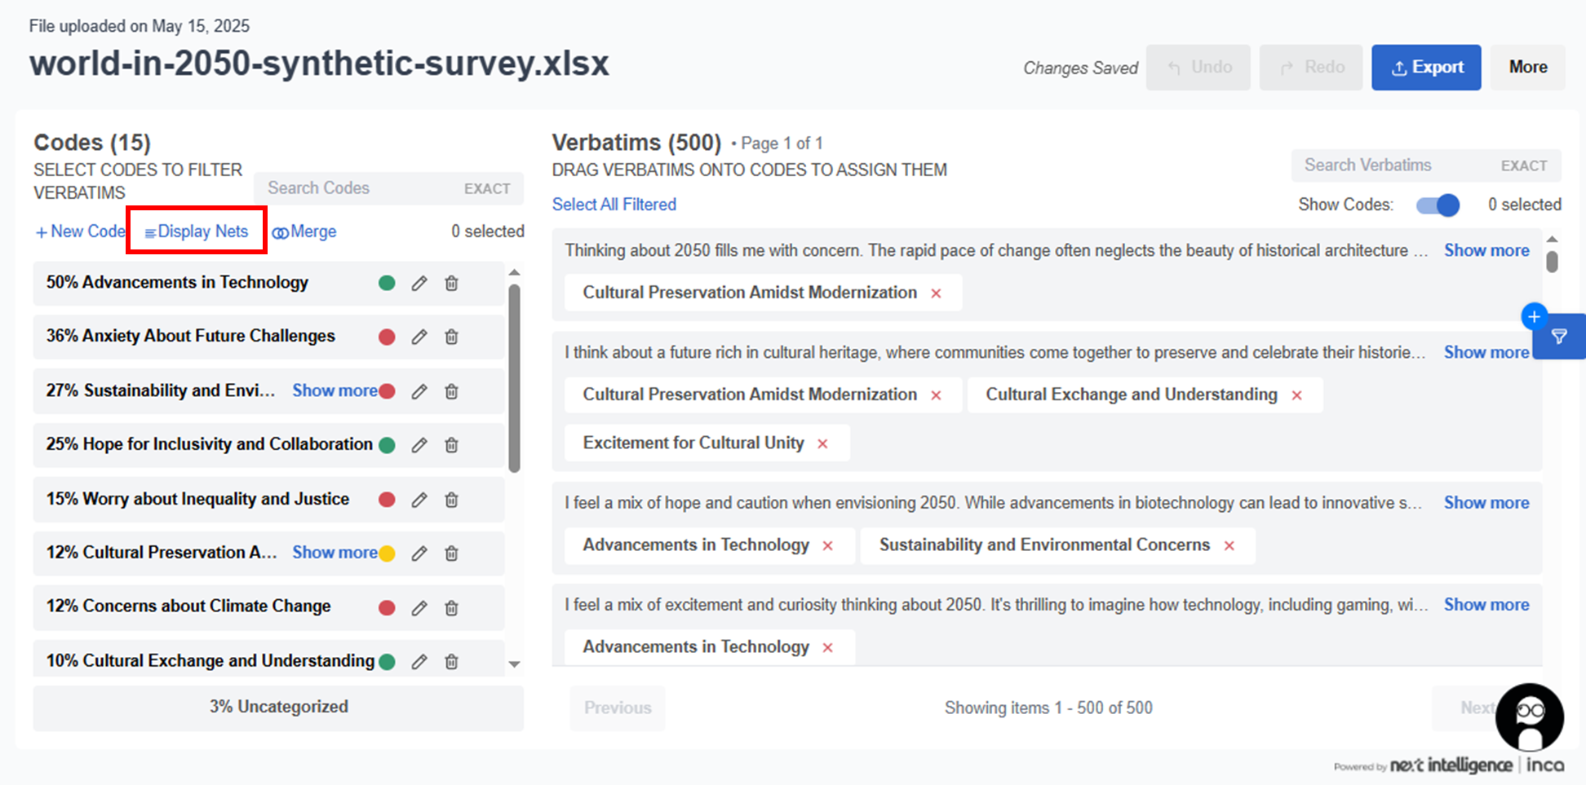Open the blue filter funnel panel
The image size is (1586, 785).
pos(1559,337)
